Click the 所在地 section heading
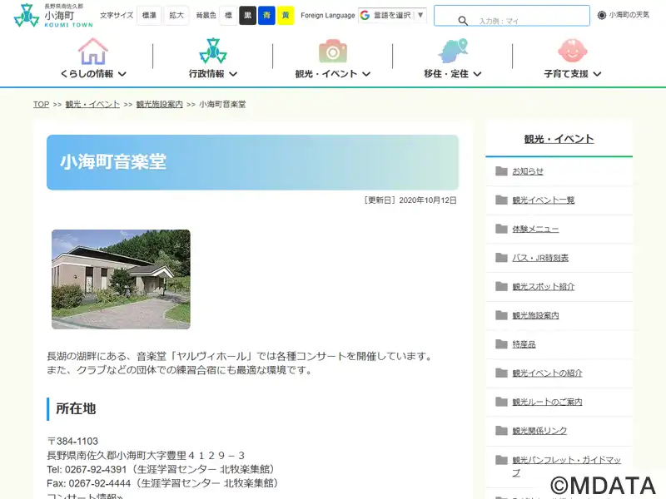Viewport: 666px width, 499px height. coord(76,408)
